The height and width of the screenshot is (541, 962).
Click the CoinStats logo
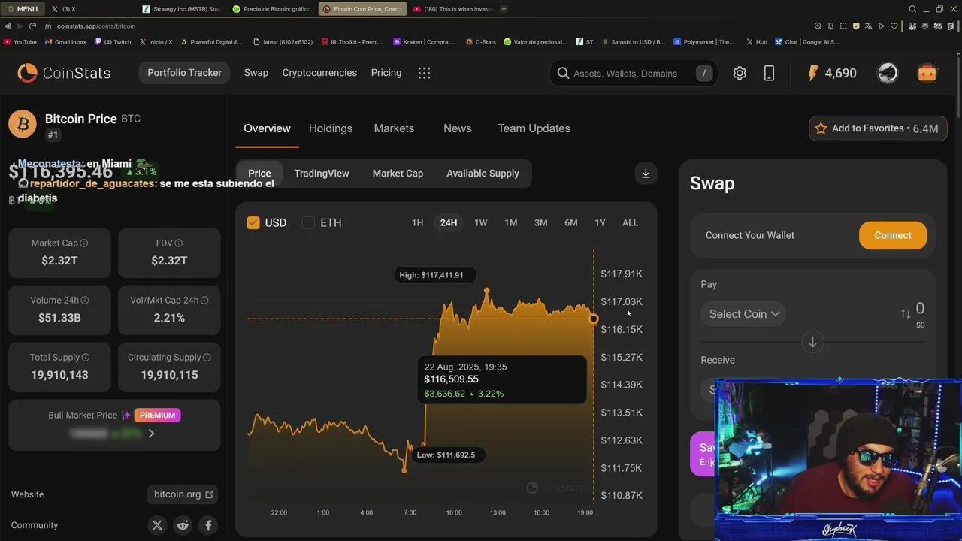coord(65,73)
